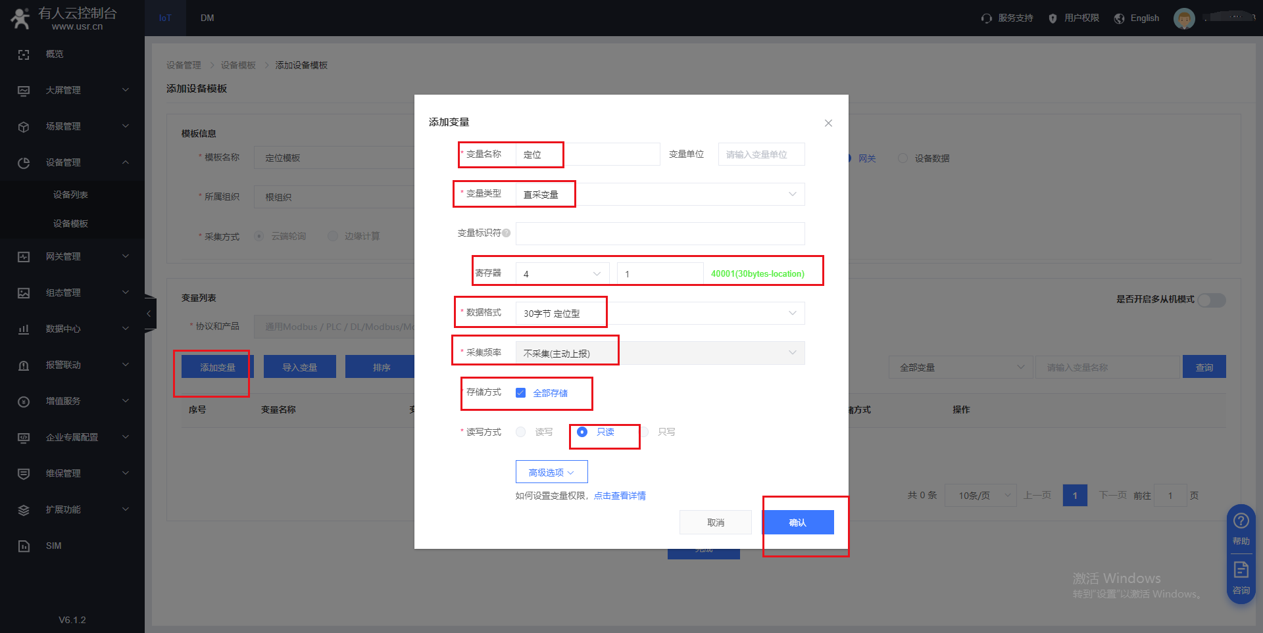Close the 添加变量 dialog
The width and height of the screenshot is (1263, 633).
coord(828,123)
